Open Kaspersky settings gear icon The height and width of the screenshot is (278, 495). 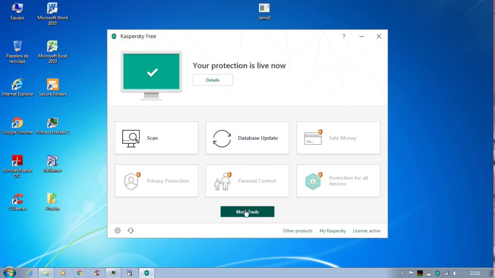(x=118, y=231)
